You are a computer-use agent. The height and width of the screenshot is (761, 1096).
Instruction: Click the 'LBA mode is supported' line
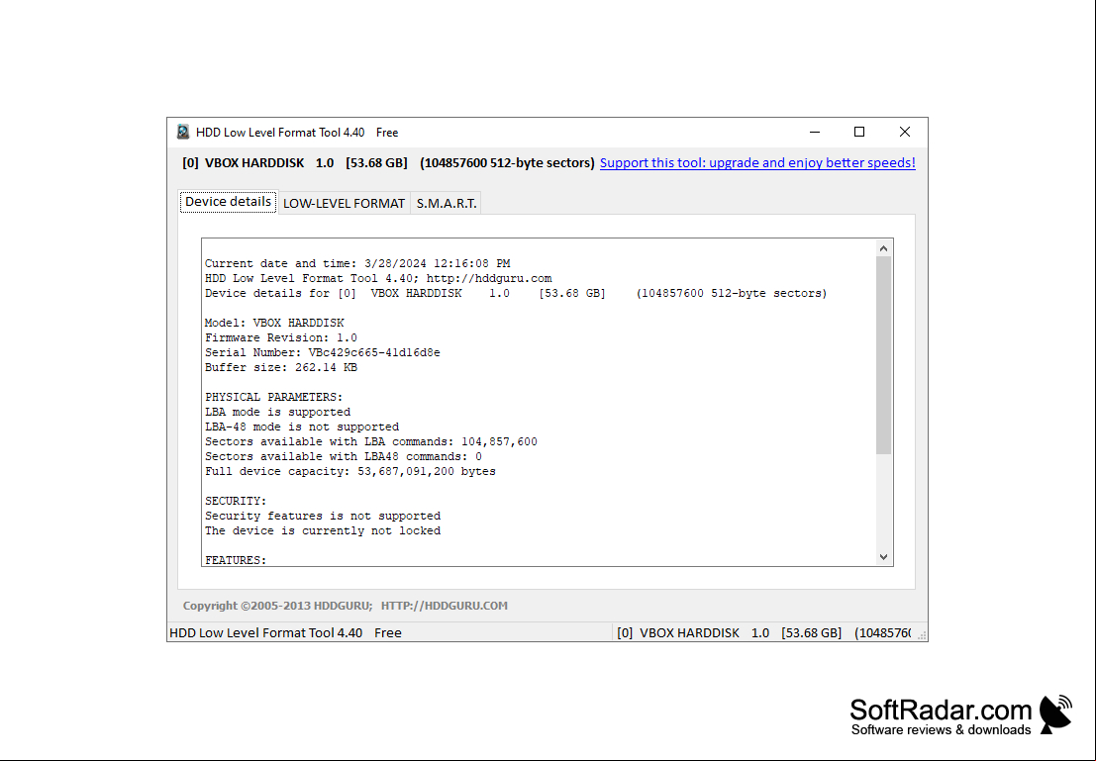(277, 413)
